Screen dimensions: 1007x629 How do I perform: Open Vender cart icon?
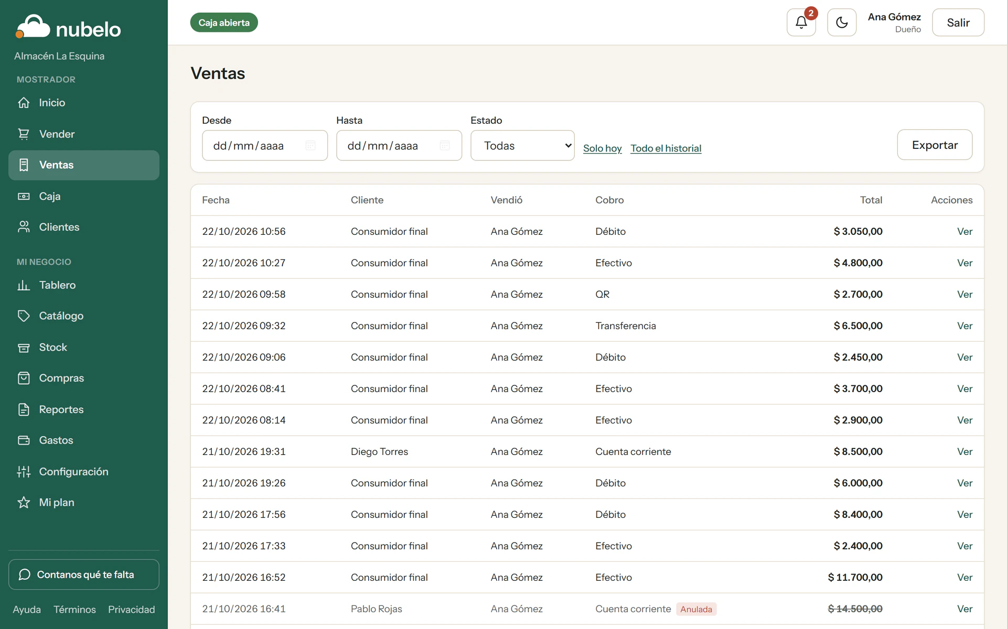click(24, 134)
